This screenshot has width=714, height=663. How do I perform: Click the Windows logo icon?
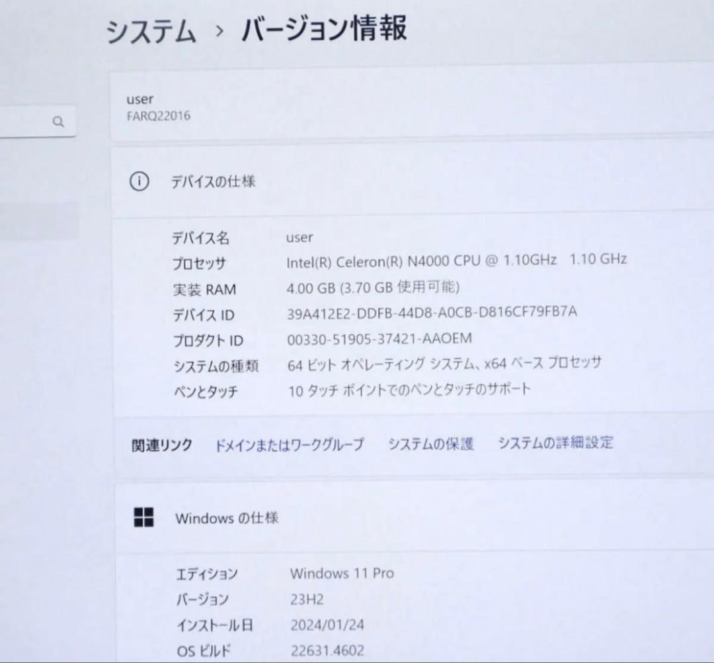click(144, 517)
